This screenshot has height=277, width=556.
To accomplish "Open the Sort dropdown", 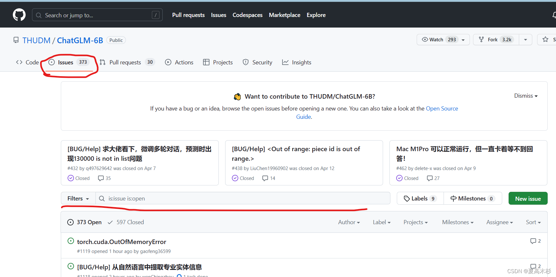I will pos(533,222).
